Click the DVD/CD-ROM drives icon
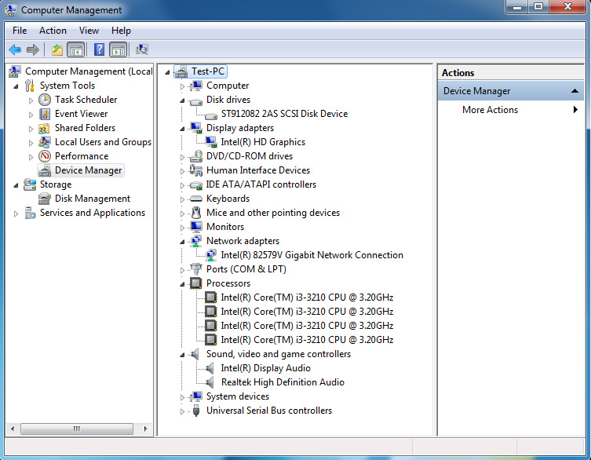This screenshot has height=460, width=591. (x=196, y=156)
